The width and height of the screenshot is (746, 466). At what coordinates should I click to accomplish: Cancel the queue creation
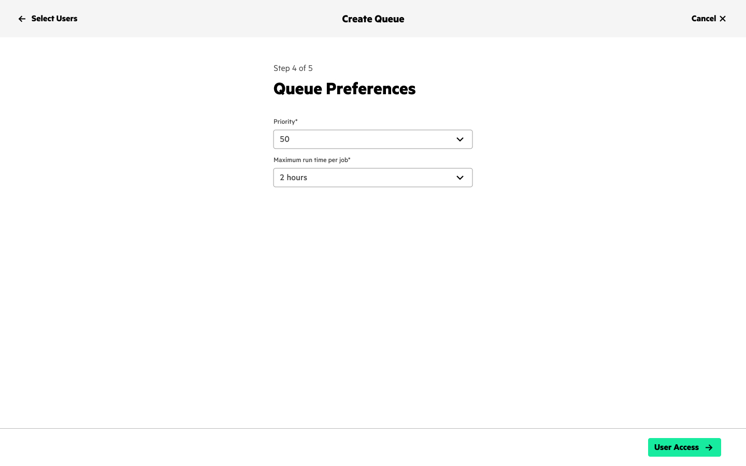pos(709,19)
